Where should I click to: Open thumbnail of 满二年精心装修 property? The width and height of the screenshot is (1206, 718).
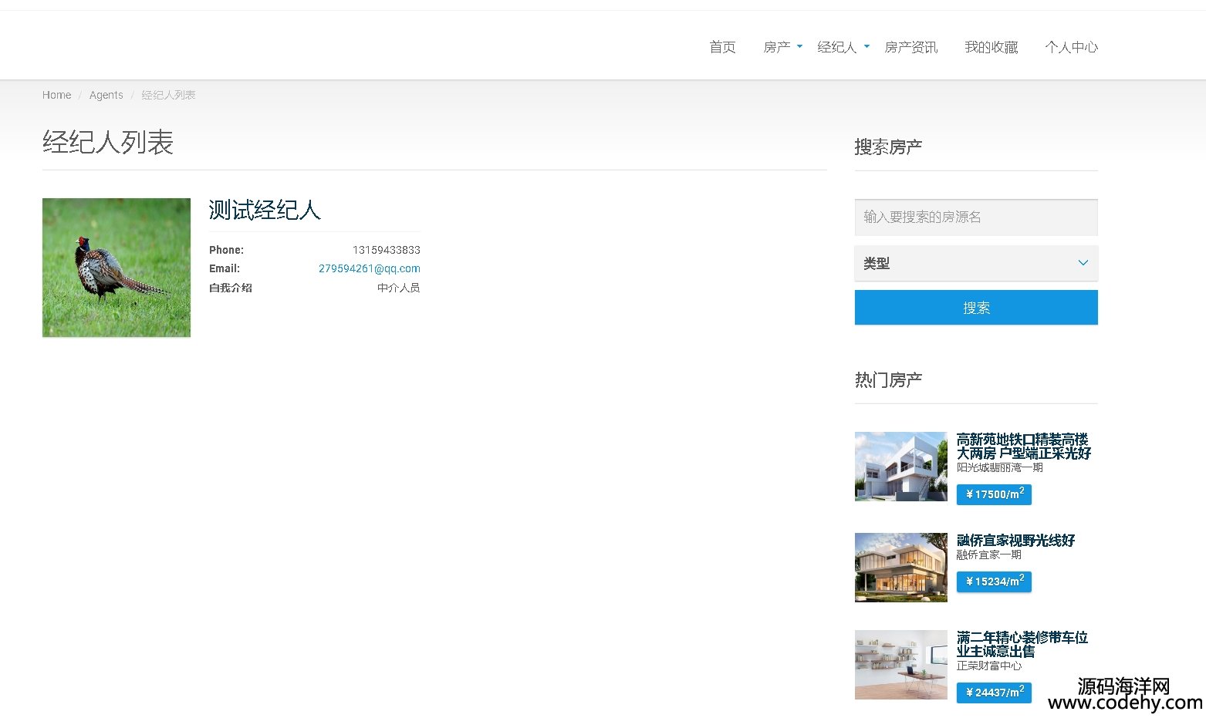[901, 665]
